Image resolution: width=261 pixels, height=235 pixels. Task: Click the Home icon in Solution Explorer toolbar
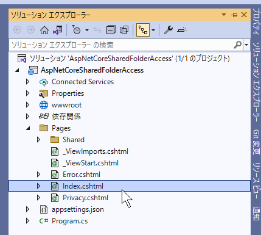coord(44,30)
